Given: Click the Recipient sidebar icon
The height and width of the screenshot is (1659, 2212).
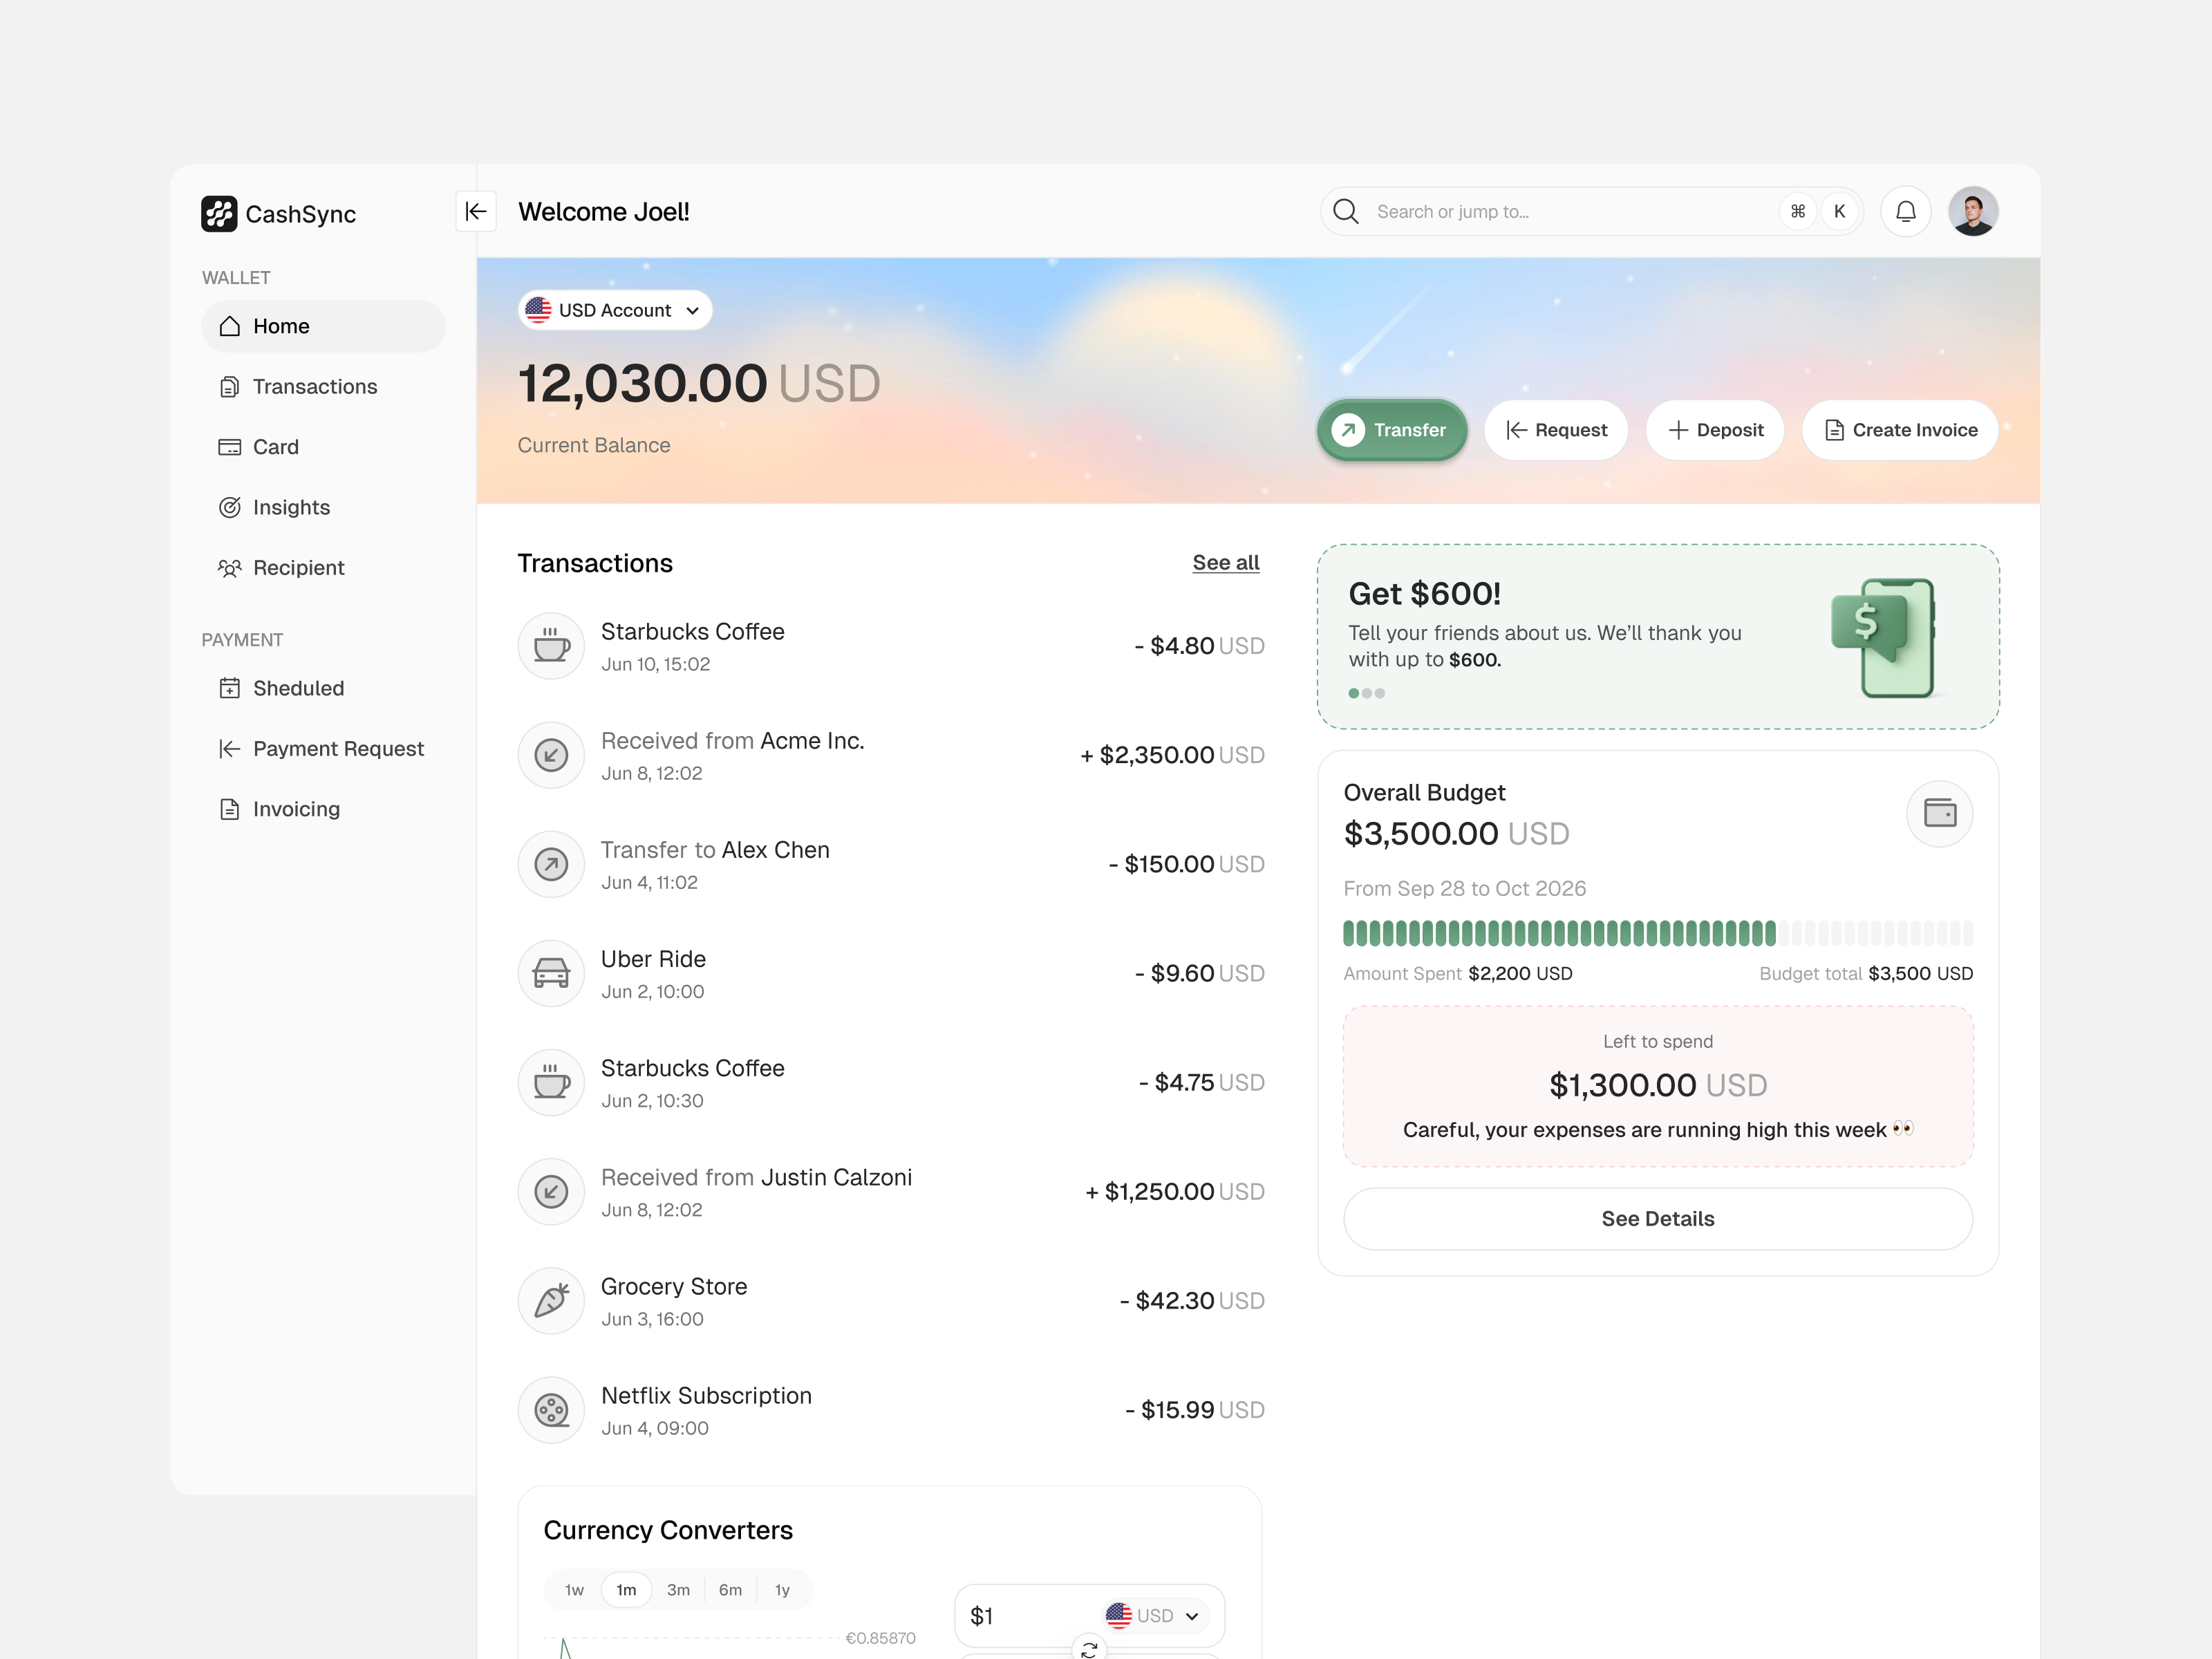Looking at the screenshot, I should pyautogui.click(x=230, y=567).
